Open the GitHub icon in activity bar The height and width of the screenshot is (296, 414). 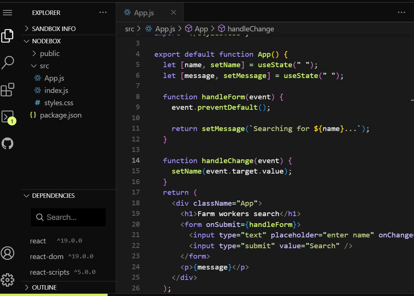[7, 143]
